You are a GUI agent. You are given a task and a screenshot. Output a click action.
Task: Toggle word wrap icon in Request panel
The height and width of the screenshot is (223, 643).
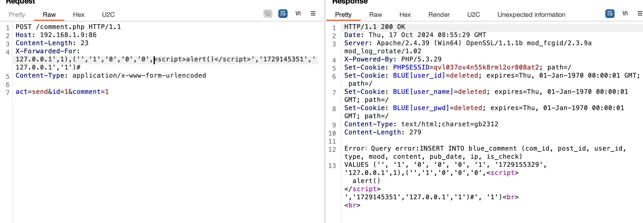283,13
